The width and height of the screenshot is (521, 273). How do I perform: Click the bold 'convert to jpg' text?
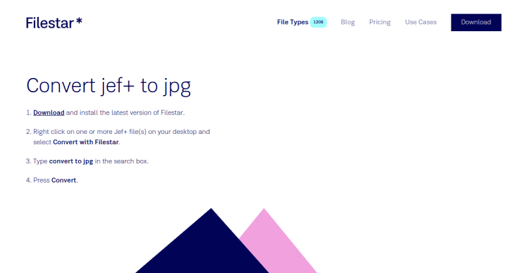click(71, 161)
